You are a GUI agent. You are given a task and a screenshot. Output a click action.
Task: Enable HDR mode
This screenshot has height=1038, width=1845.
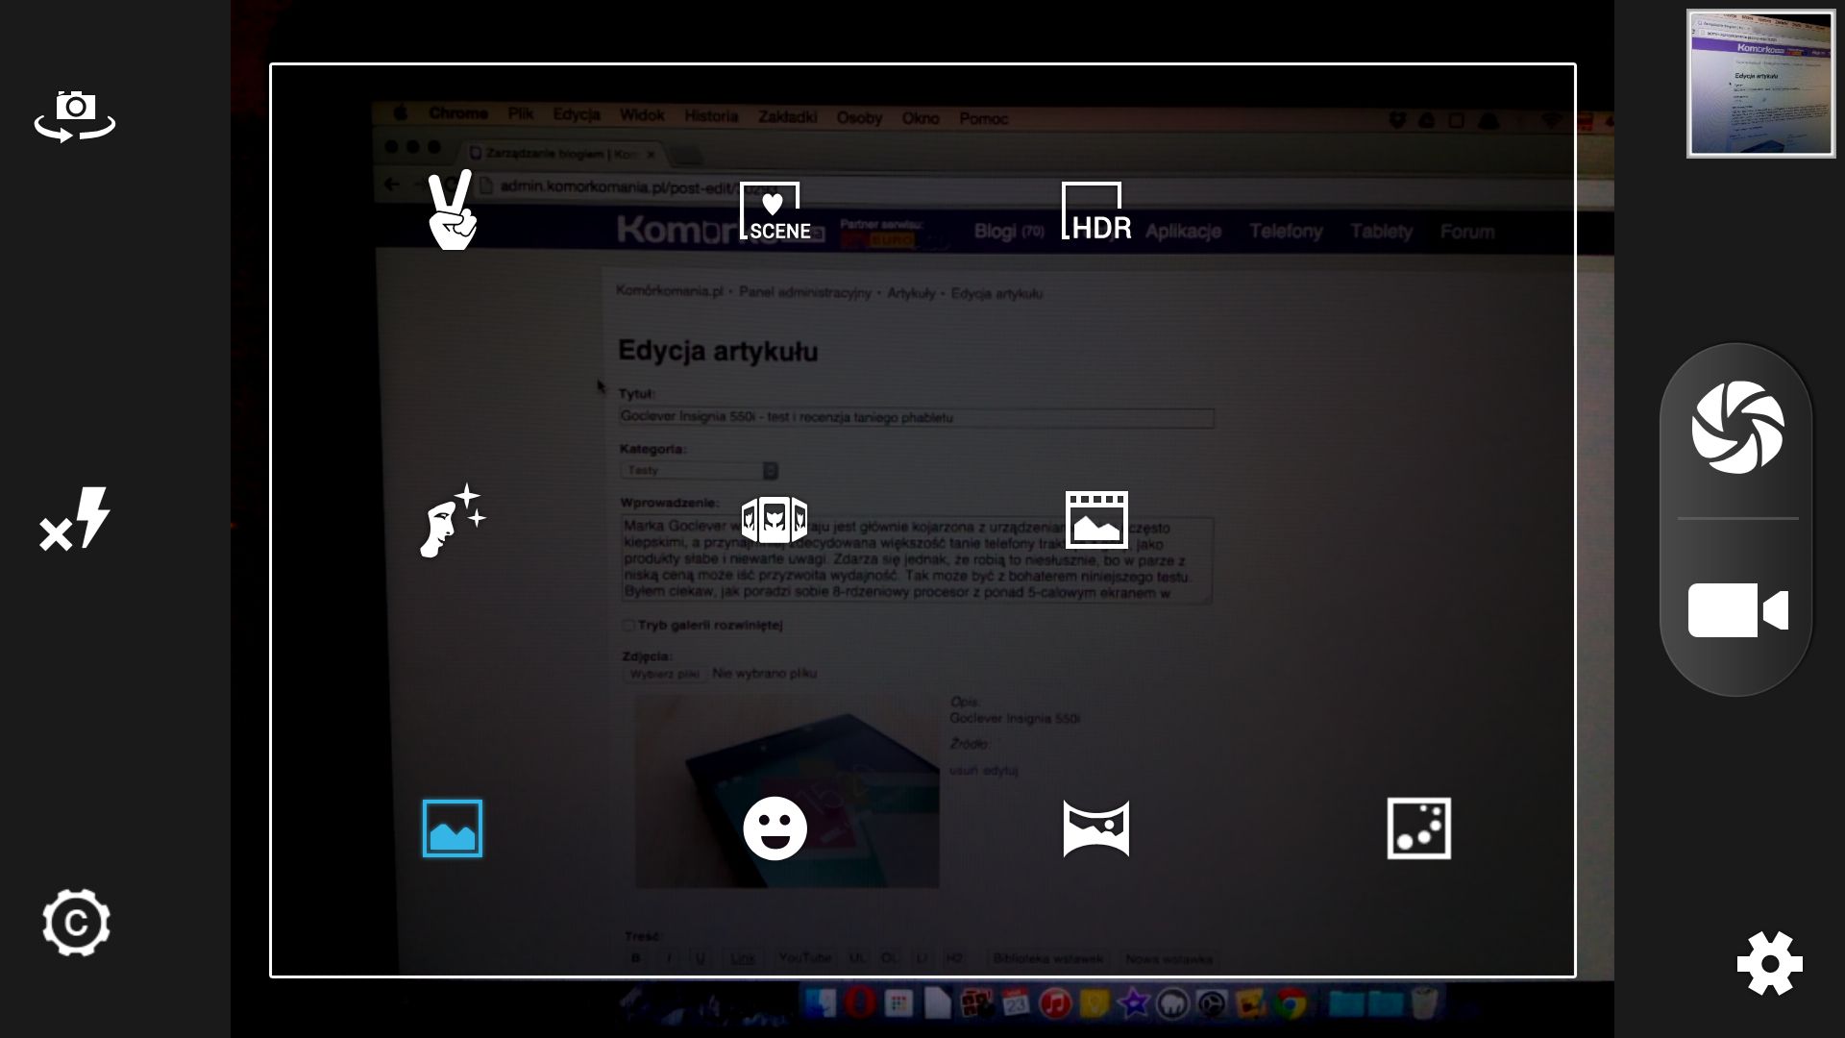click(1095, 210)
